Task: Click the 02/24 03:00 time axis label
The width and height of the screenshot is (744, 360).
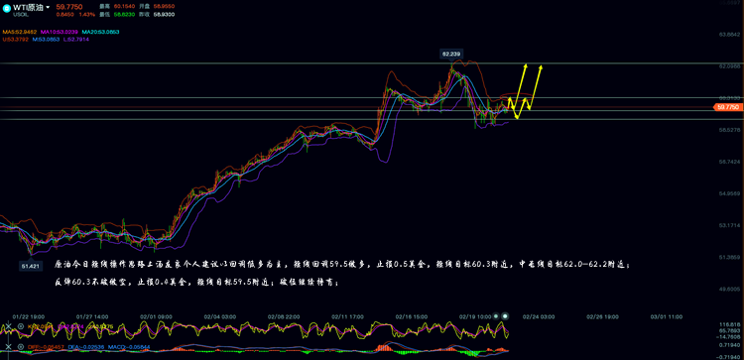Action: click(x=539, y=316)
